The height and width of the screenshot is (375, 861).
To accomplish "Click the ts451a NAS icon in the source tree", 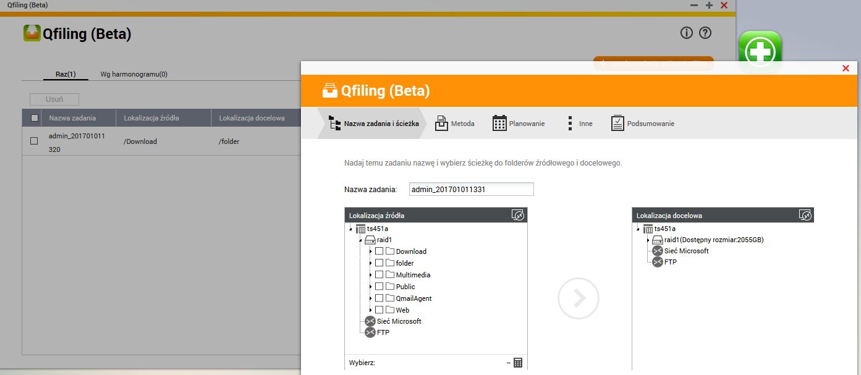I will coord(361,229).
